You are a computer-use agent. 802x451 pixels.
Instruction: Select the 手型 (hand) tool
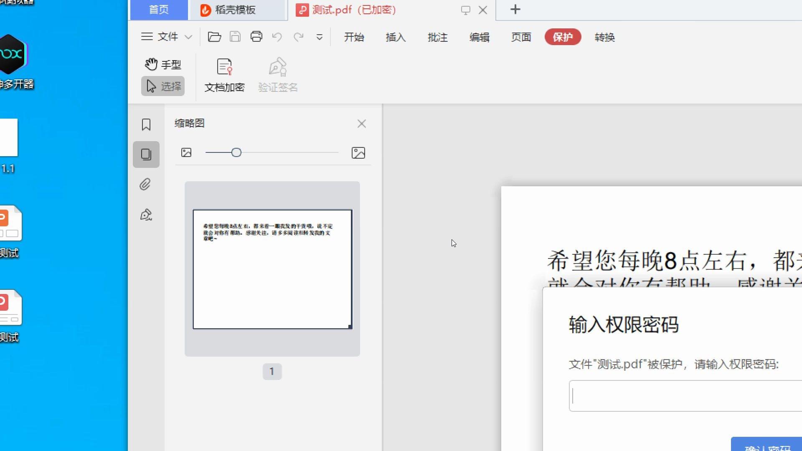tap(163, 64)
